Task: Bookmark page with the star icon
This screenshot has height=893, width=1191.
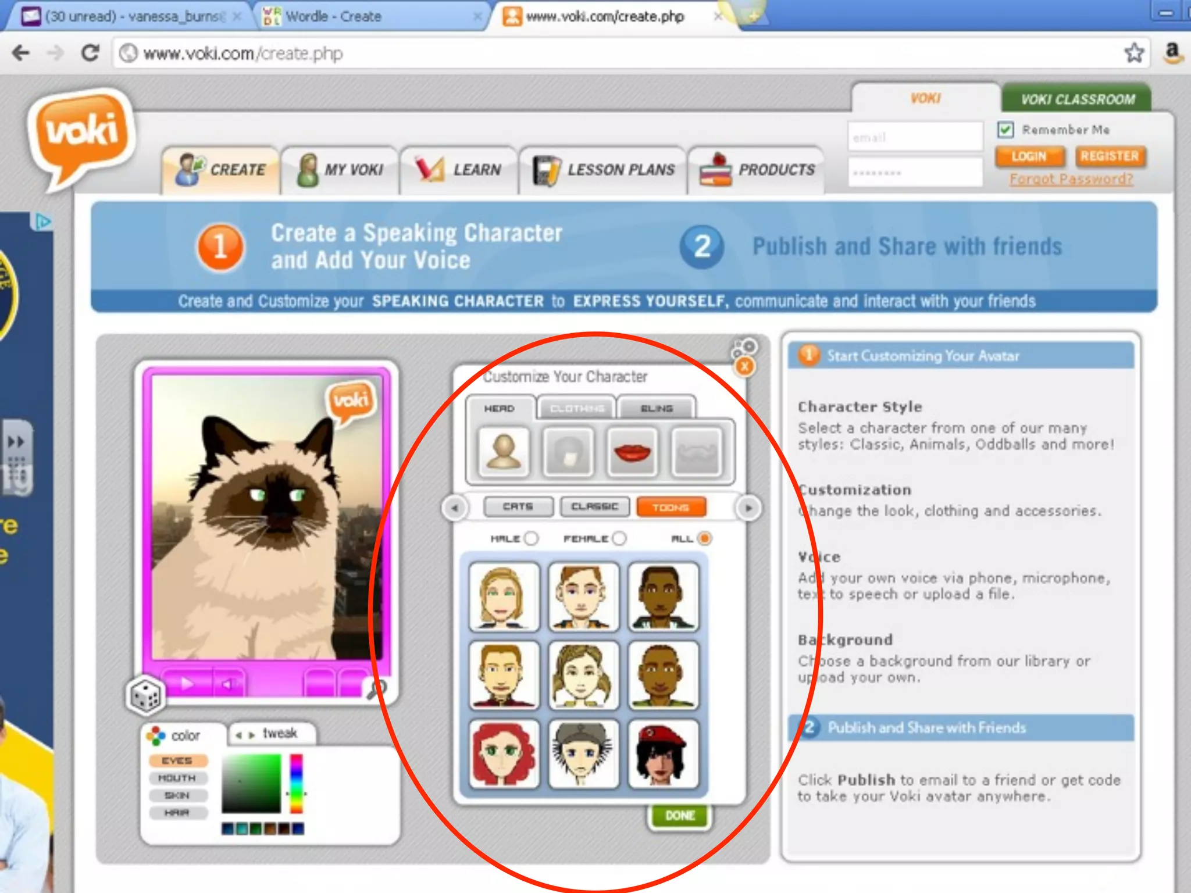Action: 1133,53
